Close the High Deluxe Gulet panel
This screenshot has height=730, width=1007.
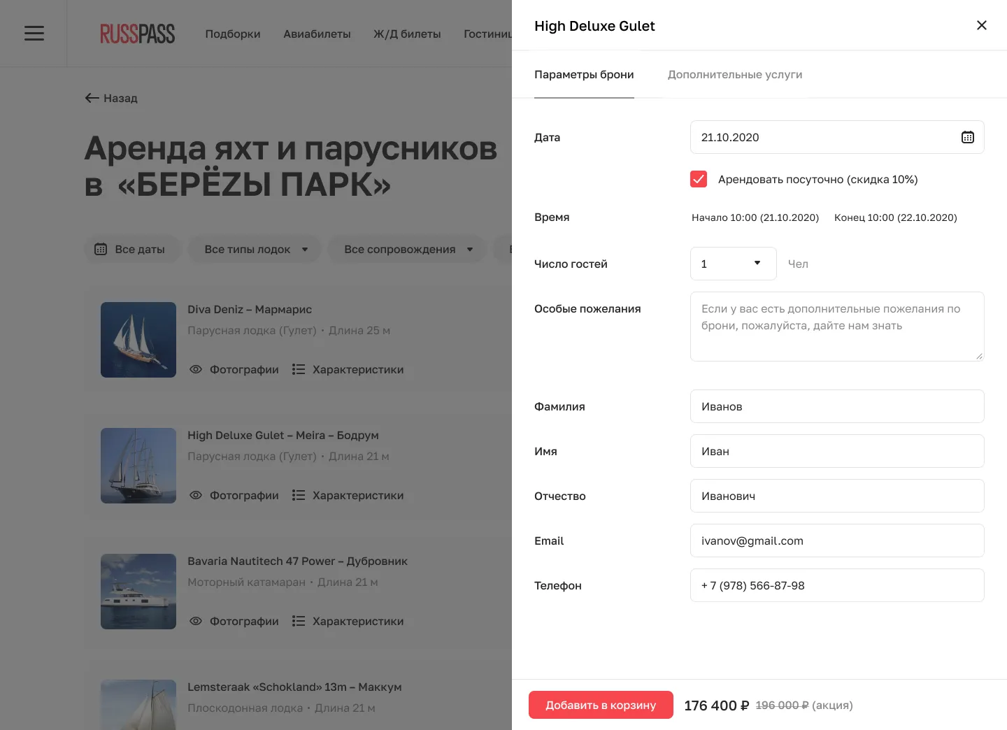coord(982,25)
